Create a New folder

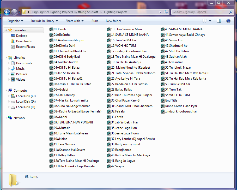tap(113, 21)
